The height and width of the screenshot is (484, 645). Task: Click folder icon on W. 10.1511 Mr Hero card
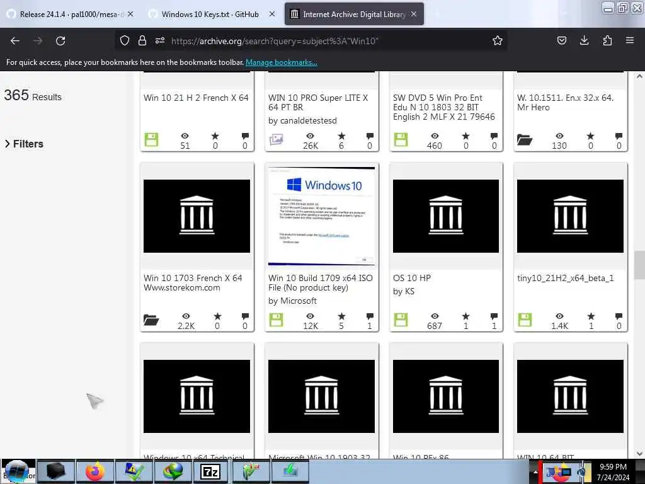click(525, 140)
